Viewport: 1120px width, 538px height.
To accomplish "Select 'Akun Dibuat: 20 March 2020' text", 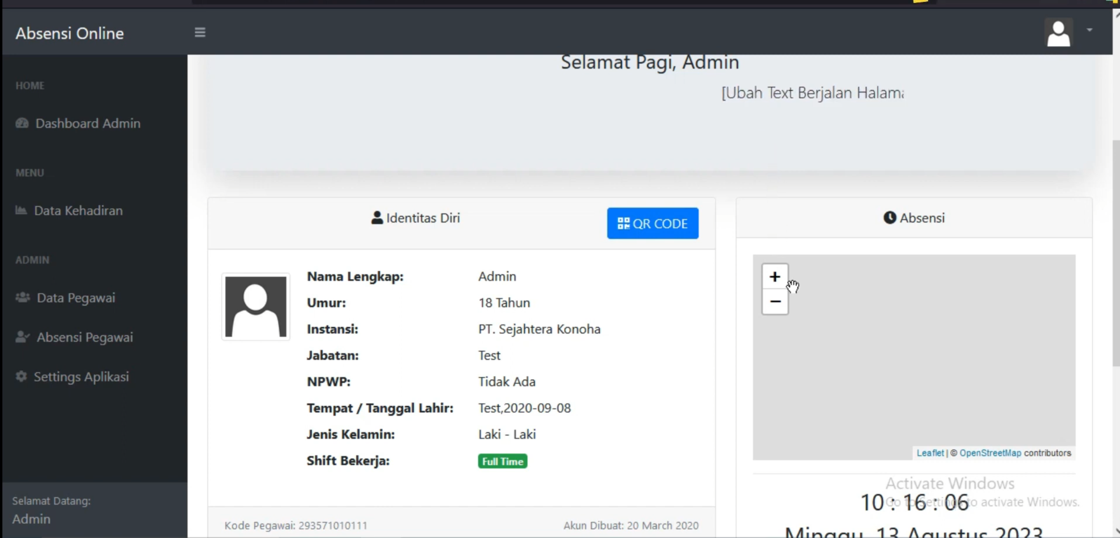I will (x=631, y=525).
